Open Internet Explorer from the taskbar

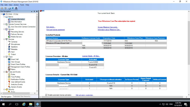24,104
